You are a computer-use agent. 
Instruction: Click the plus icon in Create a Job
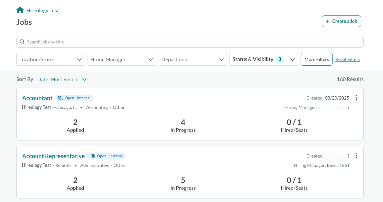(328, 21)
